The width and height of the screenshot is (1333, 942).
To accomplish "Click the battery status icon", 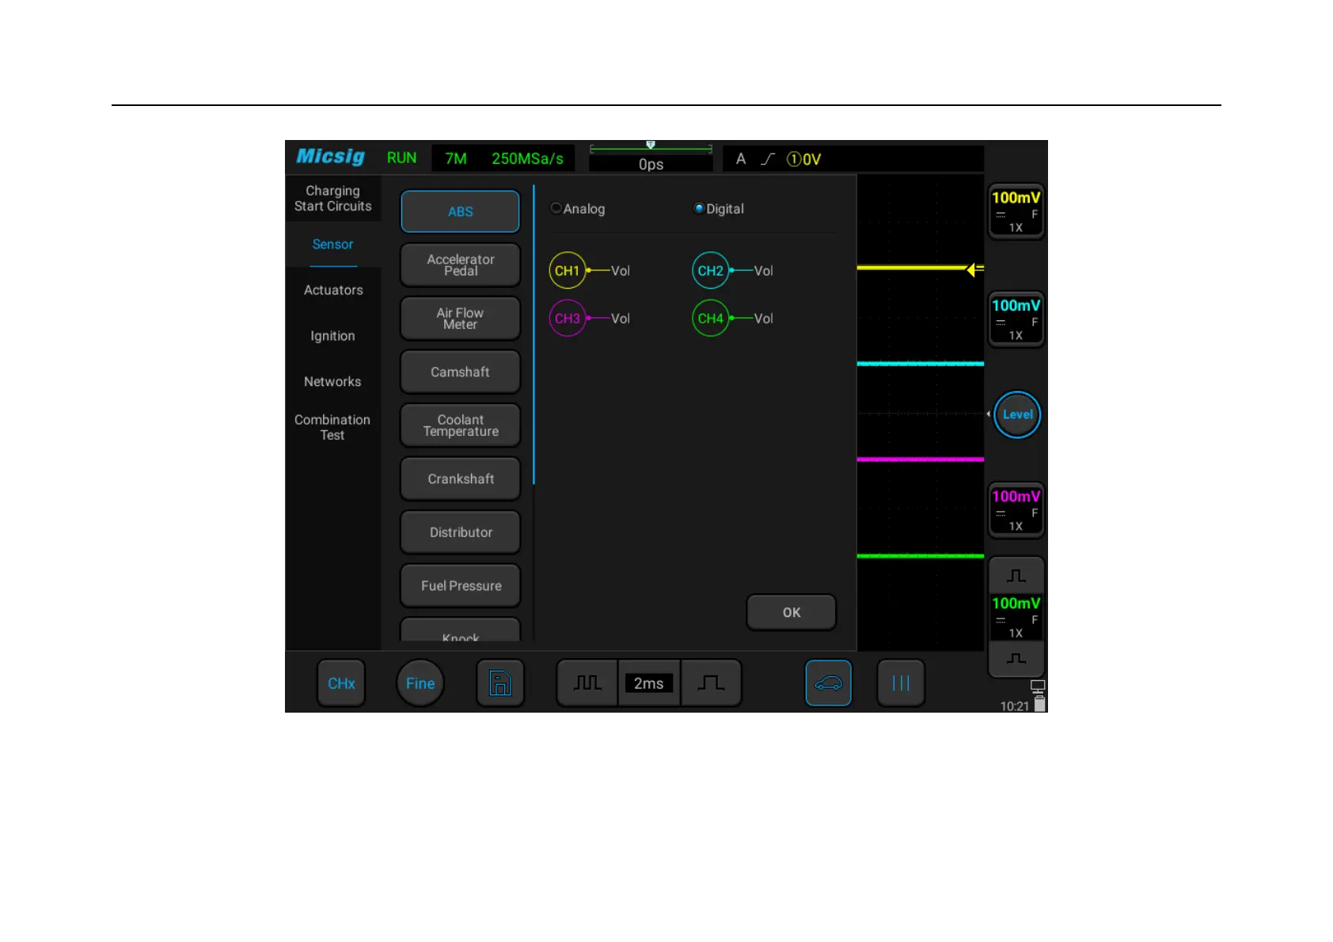I will point(1039,703).
